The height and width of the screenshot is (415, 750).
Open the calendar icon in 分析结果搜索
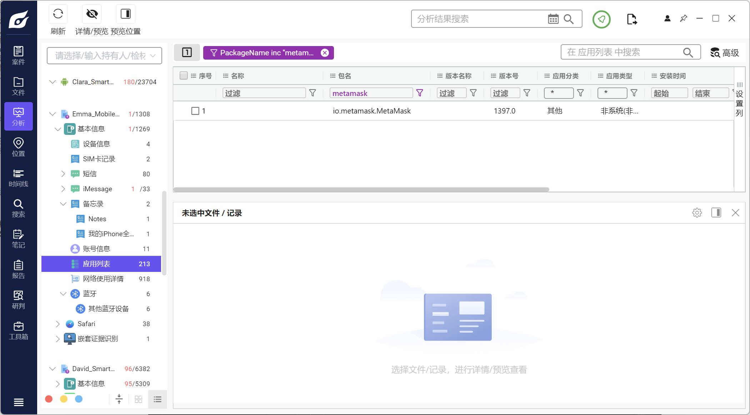click(553, 19)
